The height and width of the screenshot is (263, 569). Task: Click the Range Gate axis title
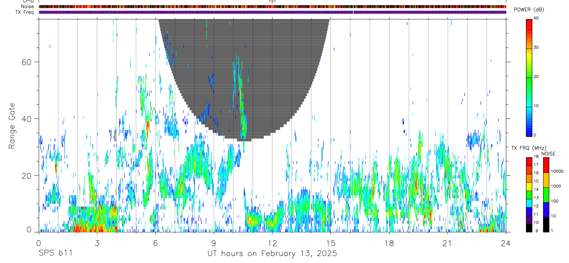tap(13, 126)
